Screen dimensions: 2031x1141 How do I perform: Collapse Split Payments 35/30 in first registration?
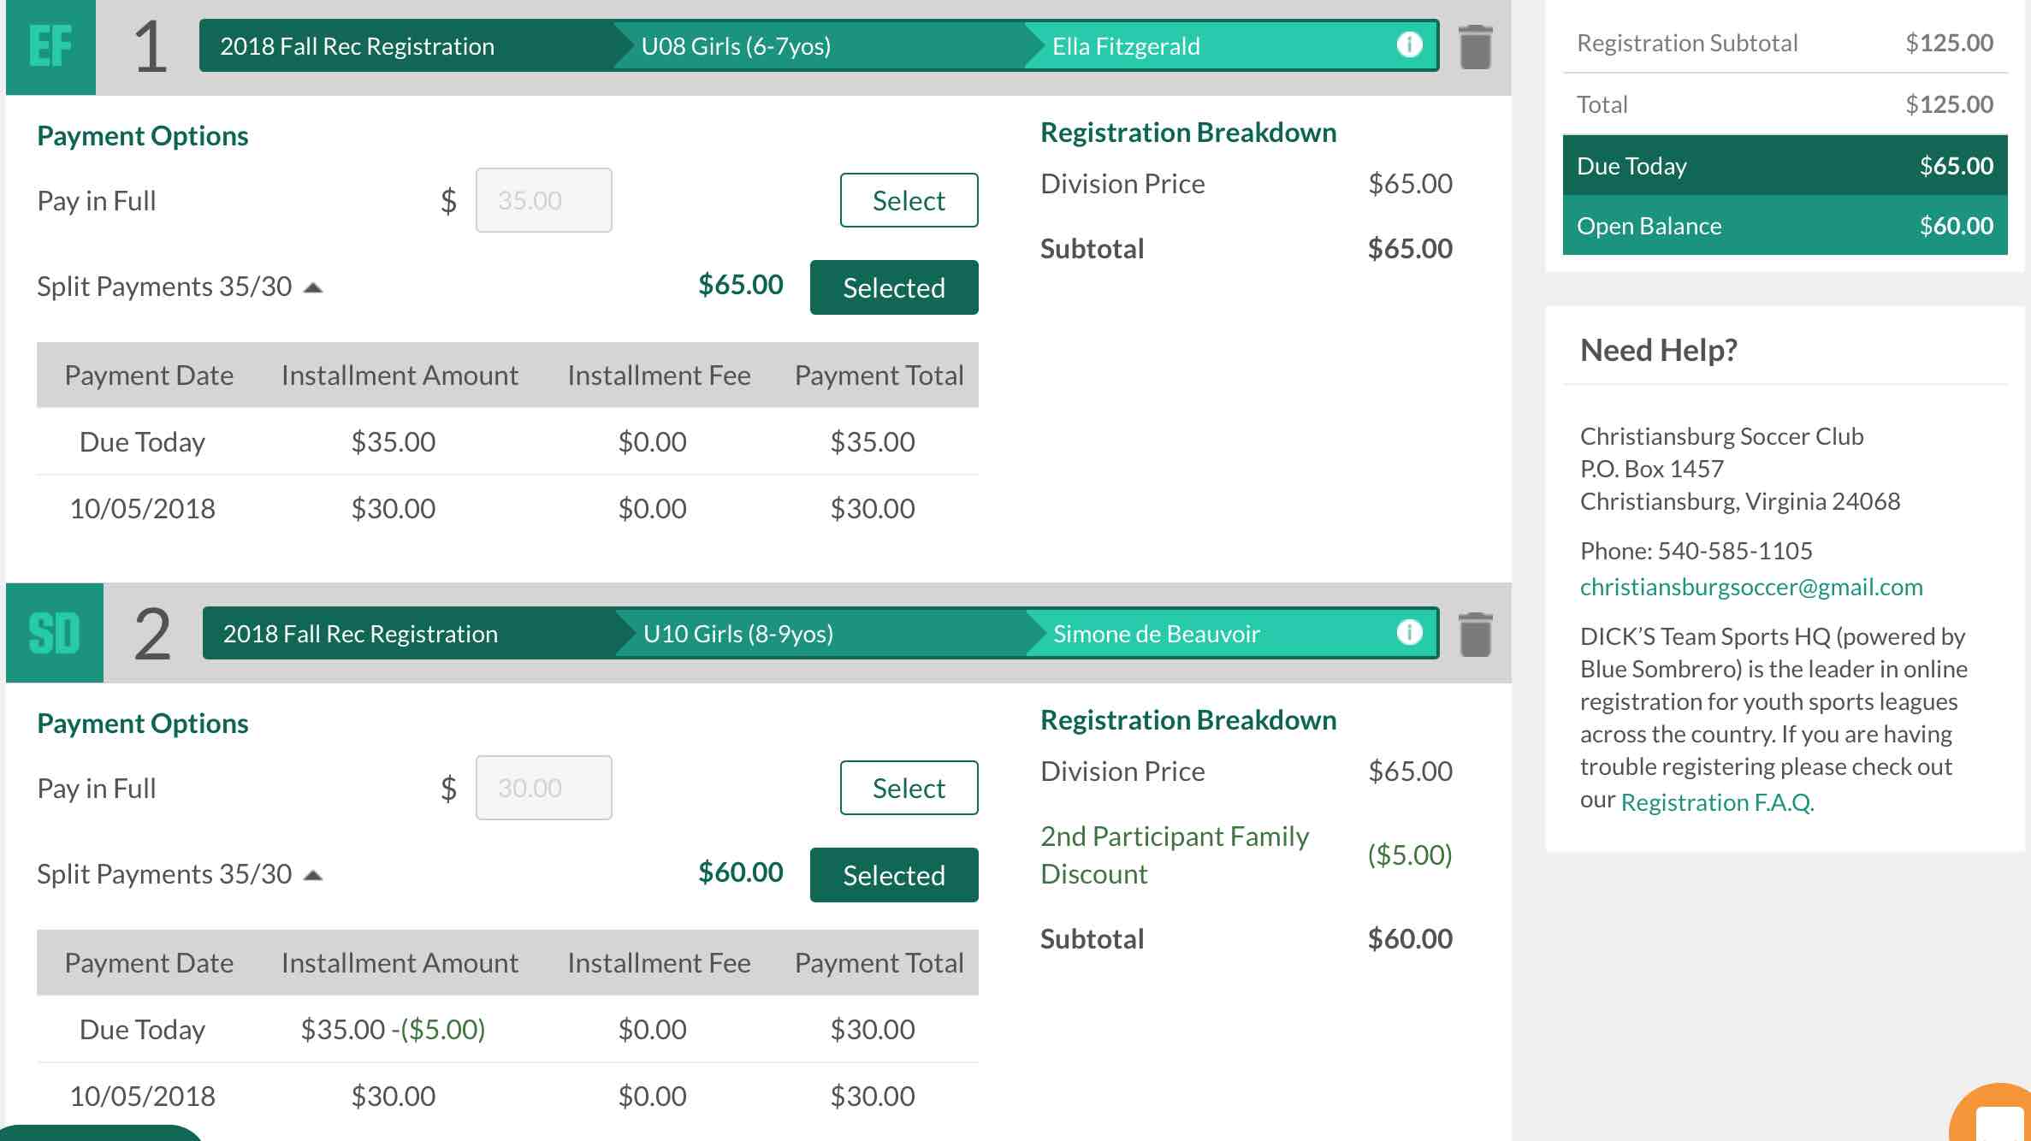pyautogui.click(x=313, y=287)
